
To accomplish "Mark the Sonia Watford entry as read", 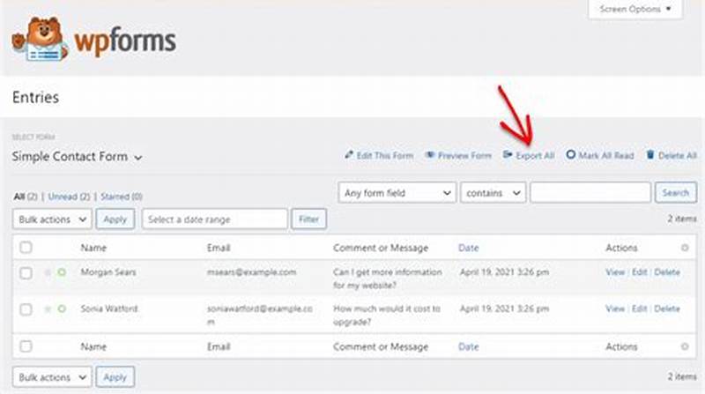I will (x=62, y=309).
